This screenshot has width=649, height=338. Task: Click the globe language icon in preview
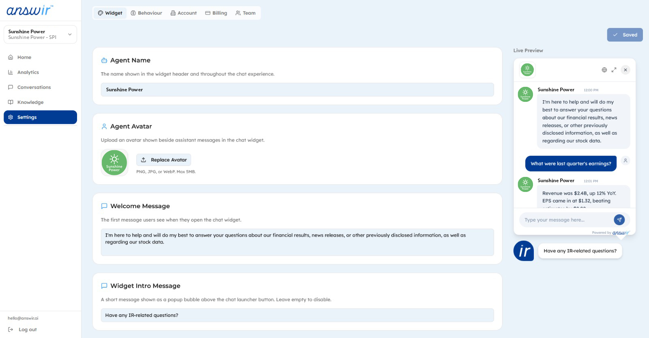click(604, 70)
